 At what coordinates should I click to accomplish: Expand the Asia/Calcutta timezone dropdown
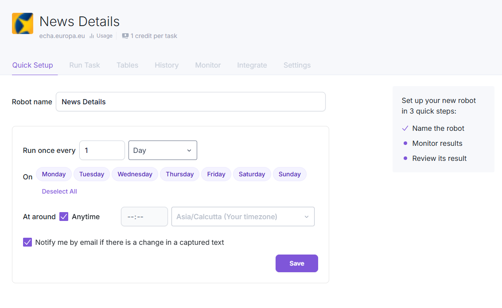click(x=243, y=217)
